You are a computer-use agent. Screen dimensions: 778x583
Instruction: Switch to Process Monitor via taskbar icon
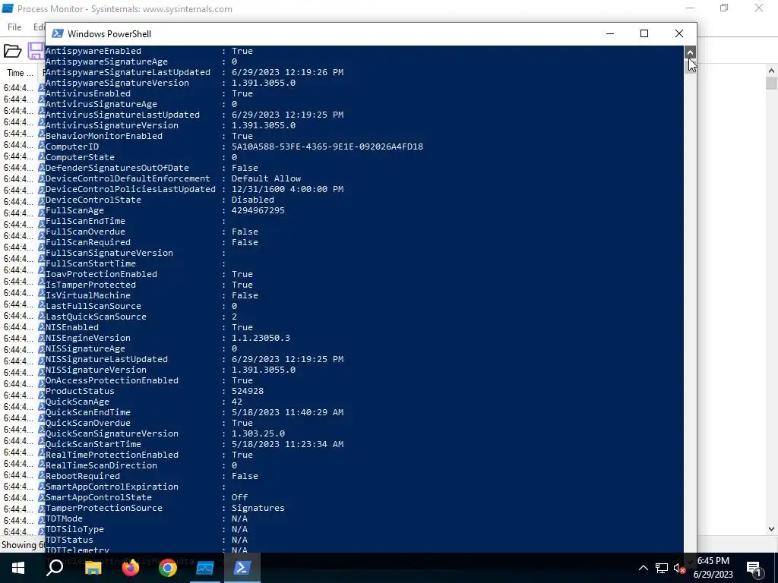(x=205, y=568)
